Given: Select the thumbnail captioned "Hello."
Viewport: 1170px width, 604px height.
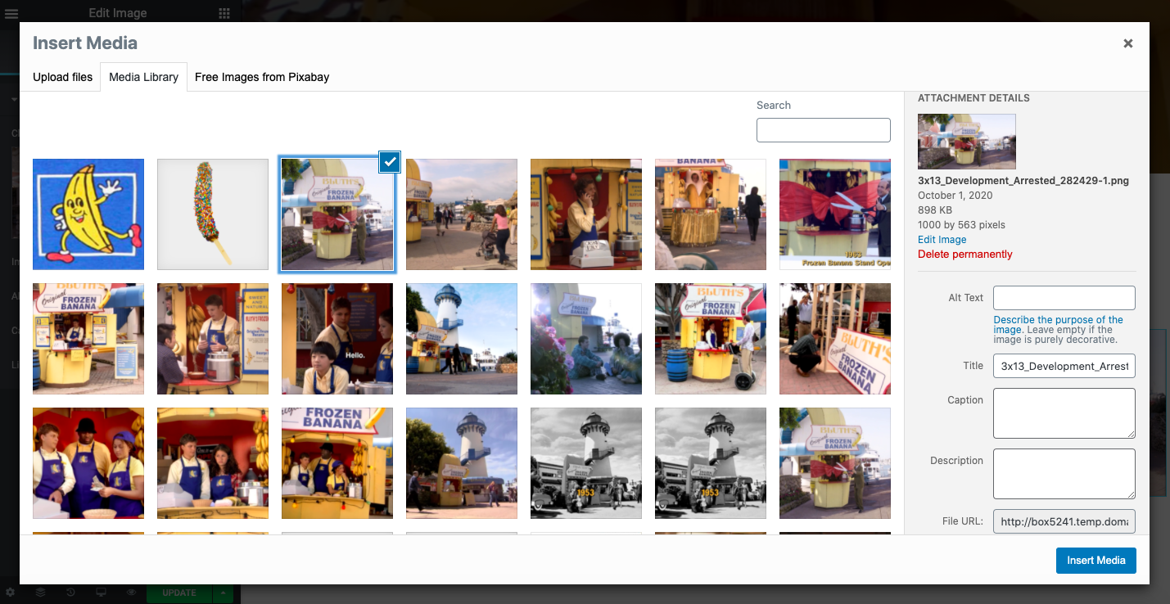Looking at the screenshot, I should 337,339.
